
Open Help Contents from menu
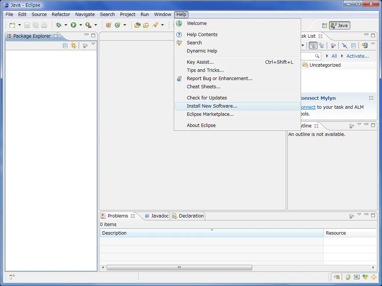(237, 35)
